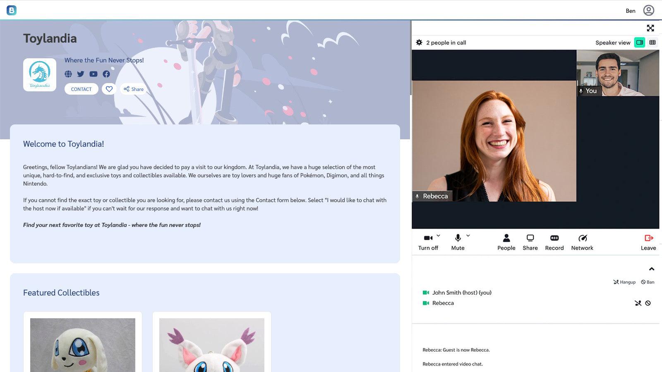Open the People panel

pyautogui.click(x=506, y=242)
